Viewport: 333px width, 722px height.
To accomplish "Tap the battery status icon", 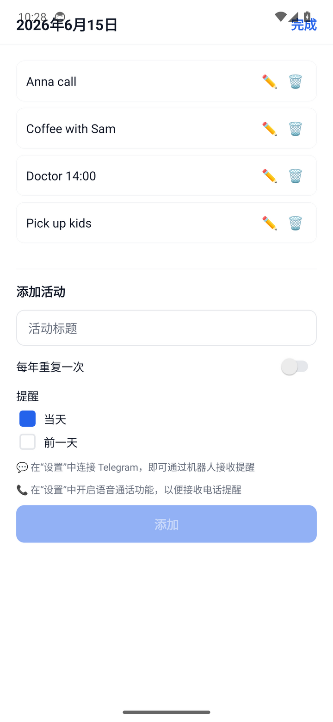I will (x=307, y=17).
